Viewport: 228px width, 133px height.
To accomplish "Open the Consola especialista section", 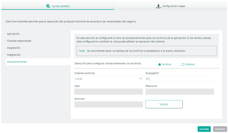I will (19, 41).
